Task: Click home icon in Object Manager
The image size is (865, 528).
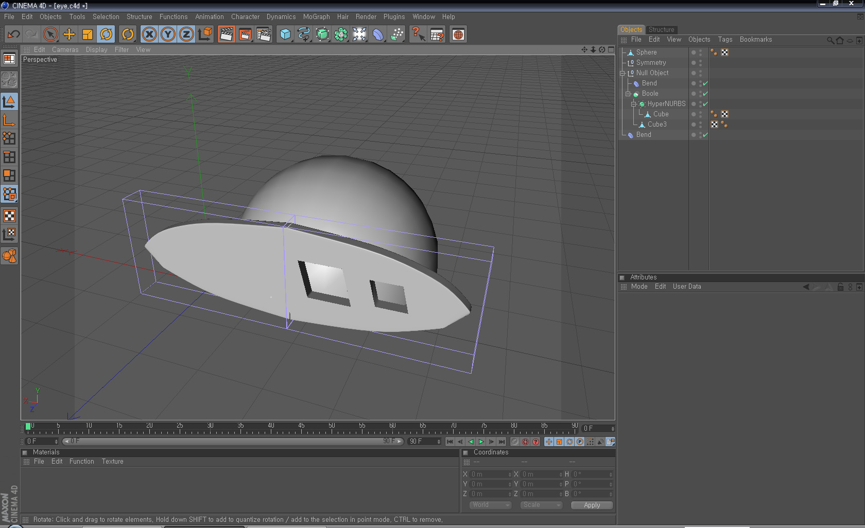Action: tap(840, 40)
